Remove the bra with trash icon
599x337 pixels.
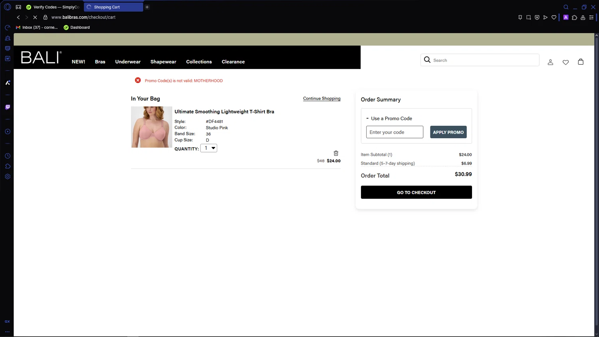click(x=336, y=153)
